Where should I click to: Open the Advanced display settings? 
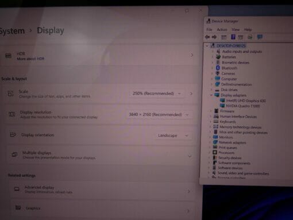coord(103,190)
